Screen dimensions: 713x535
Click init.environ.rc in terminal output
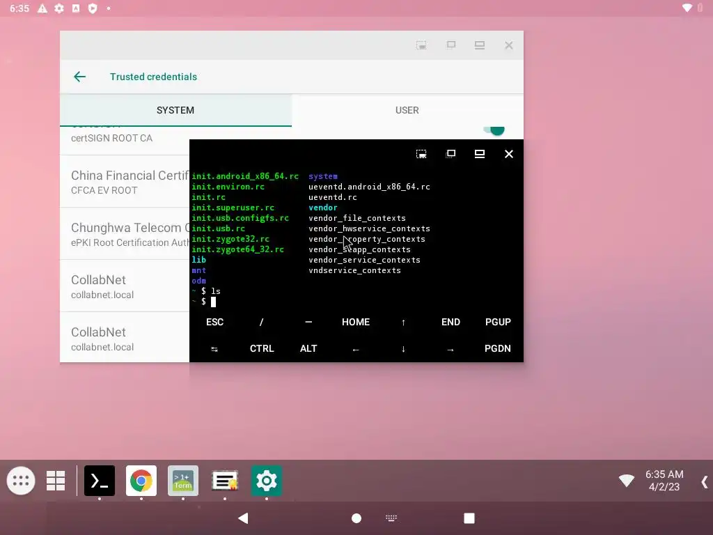pos(228,187)
